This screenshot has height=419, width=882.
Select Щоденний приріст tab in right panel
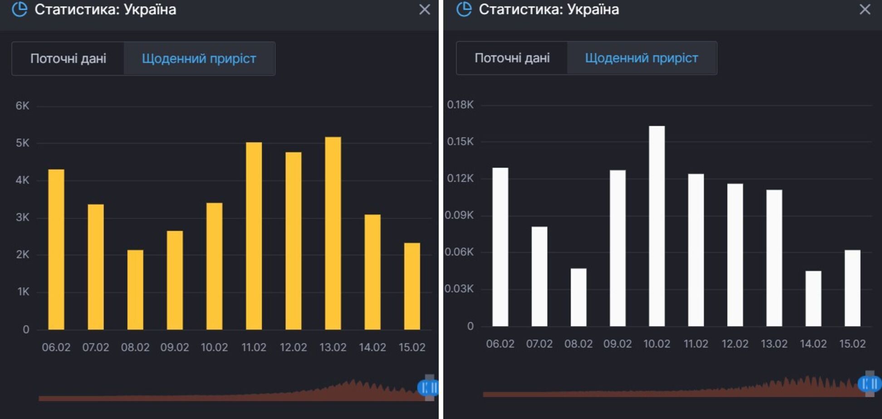[642, 58]
